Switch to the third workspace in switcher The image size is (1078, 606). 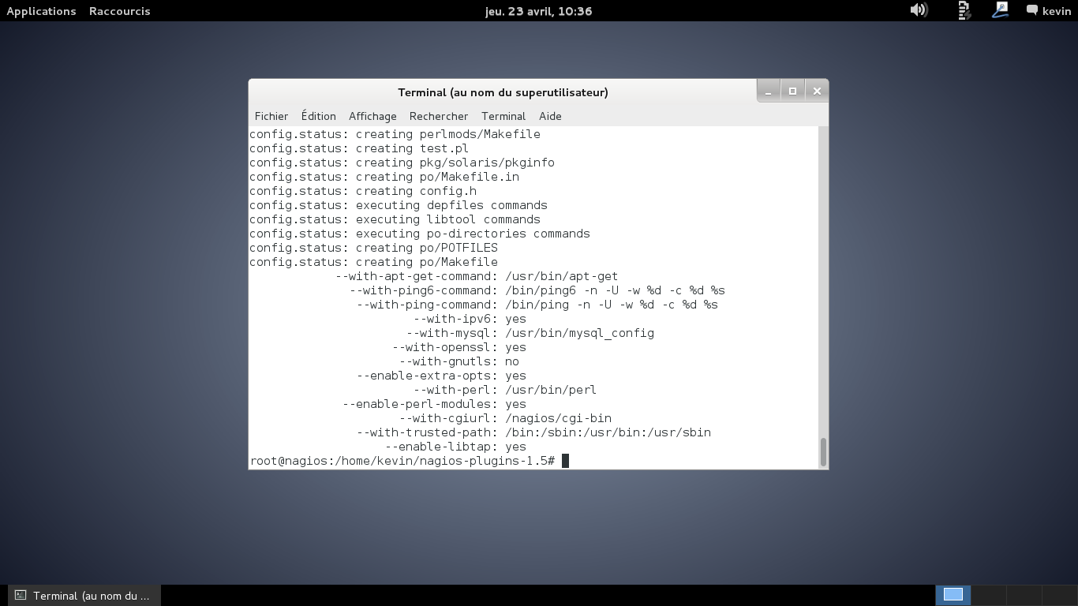(x=1024, y=595)
